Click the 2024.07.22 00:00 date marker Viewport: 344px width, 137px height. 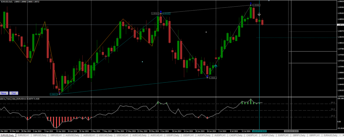[259, 131]
